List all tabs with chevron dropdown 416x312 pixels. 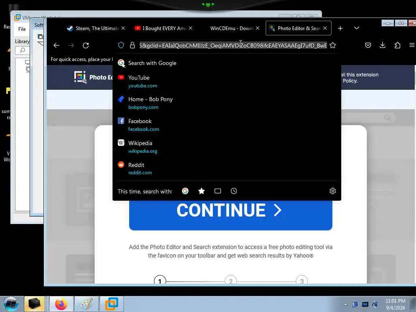(x=357, y=28)
